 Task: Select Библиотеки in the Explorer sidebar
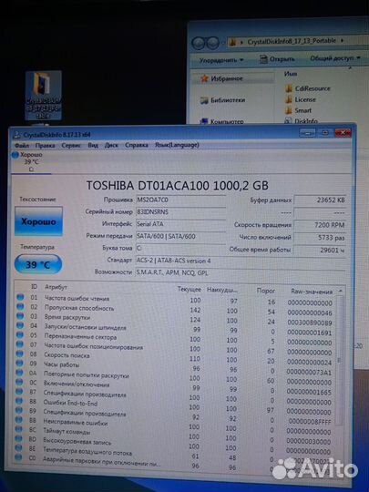pos(223,100)
